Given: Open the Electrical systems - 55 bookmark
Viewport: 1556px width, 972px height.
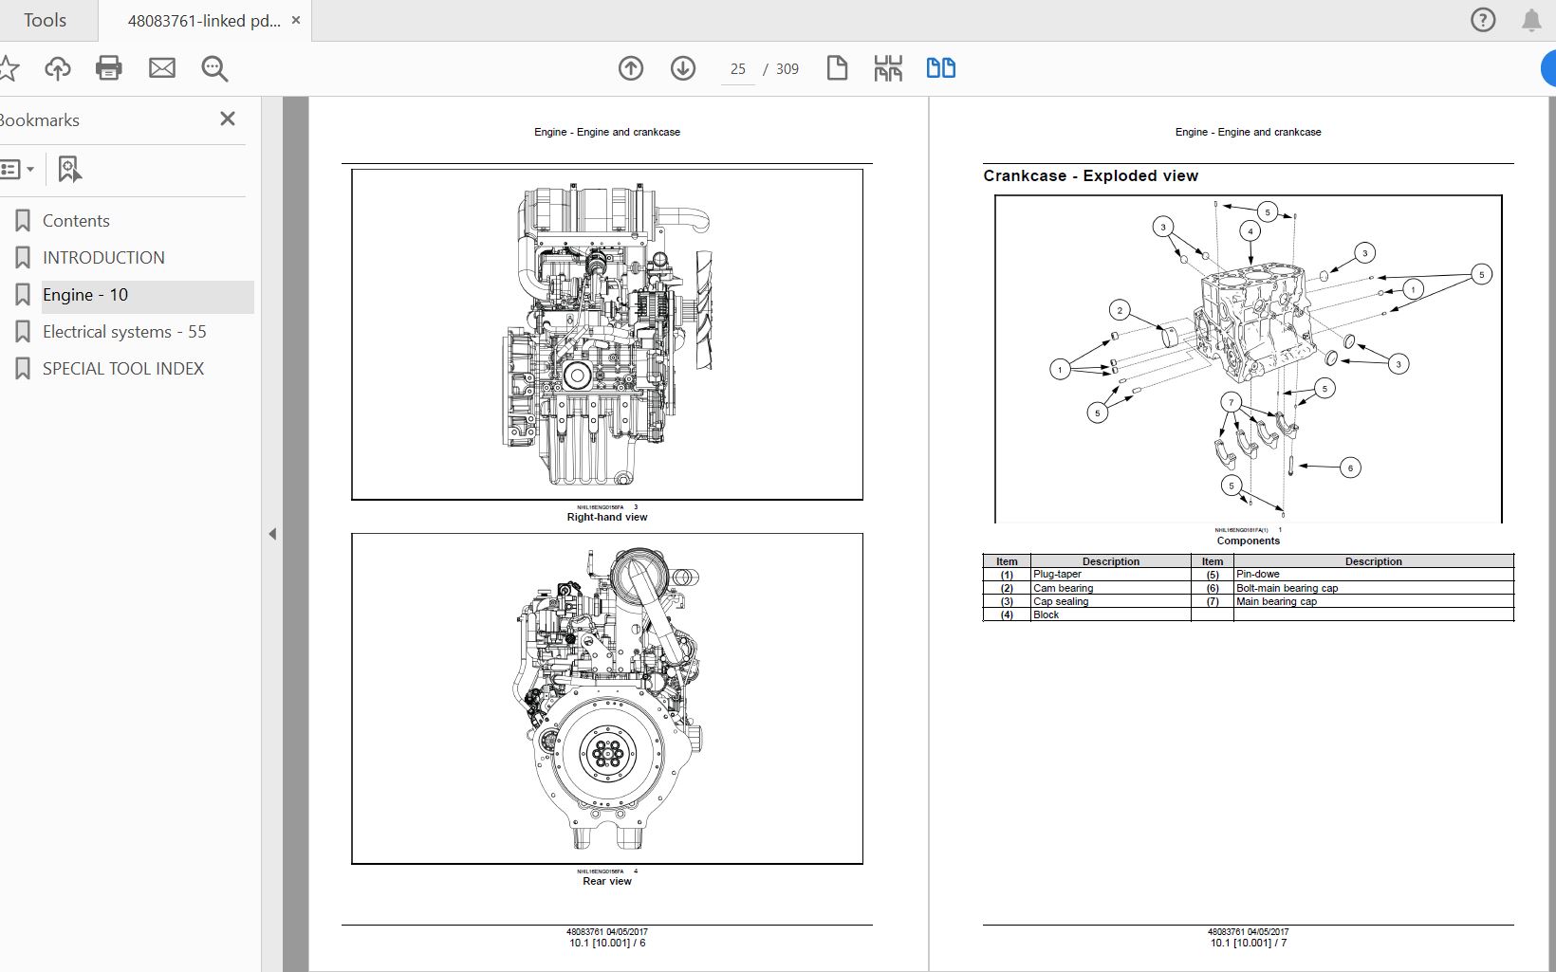Looking at the screenshot, I should [x=124, y=332].
